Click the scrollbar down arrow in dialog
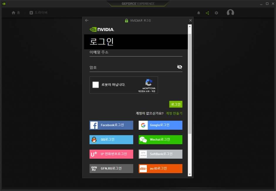The width and height of the screenshot is (276, 191). pyautogui.click(x=190, y=174)
